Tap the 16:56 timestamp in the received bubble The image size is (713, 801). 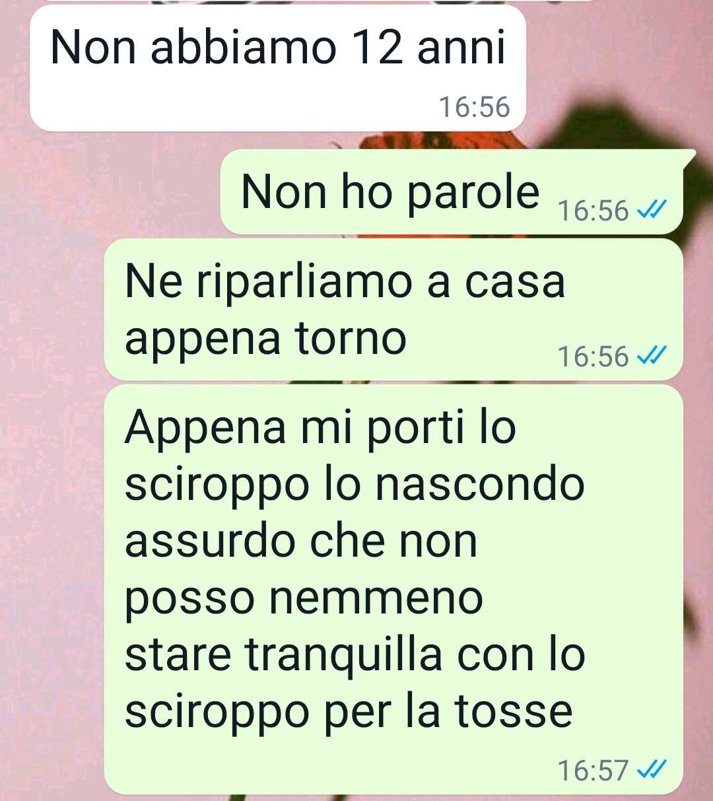coord(474,107)
